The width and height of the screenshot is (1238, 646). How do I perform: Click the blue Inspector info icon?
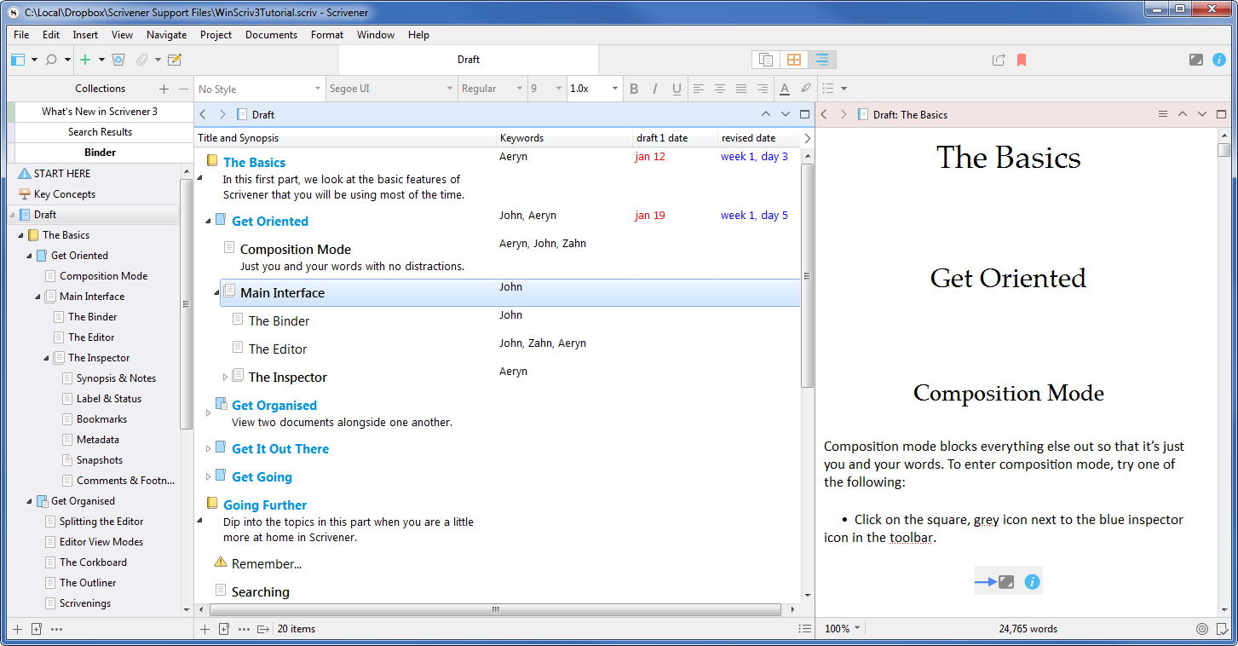click(x=1219, y=60)
